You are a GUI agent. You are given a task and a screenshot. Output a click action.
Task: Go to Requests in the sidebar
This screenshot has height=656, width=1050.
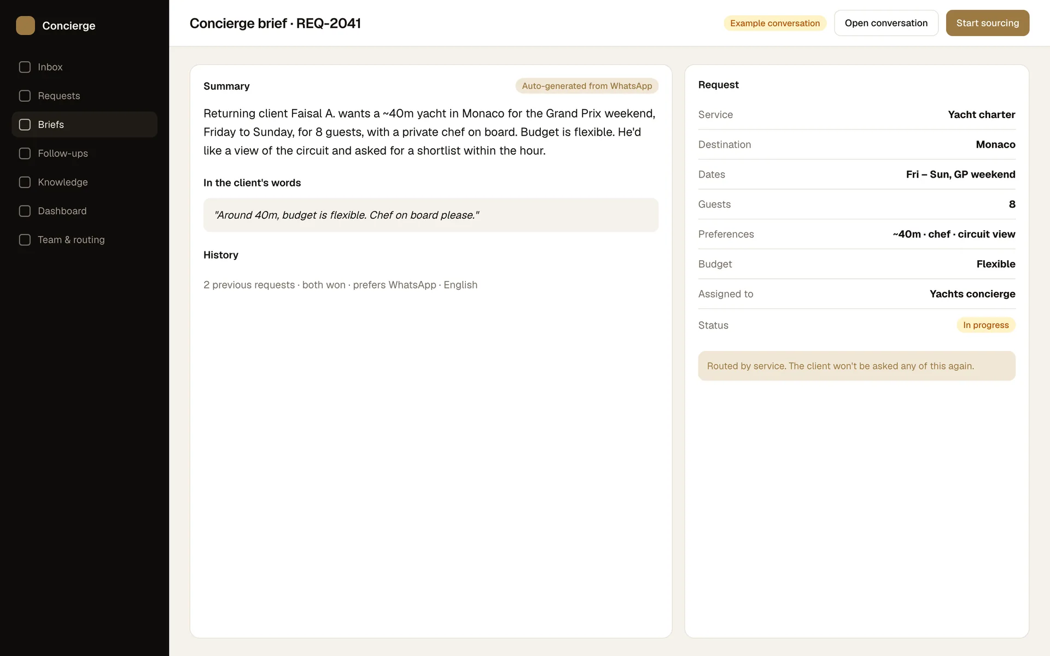[x=84, y=96]
